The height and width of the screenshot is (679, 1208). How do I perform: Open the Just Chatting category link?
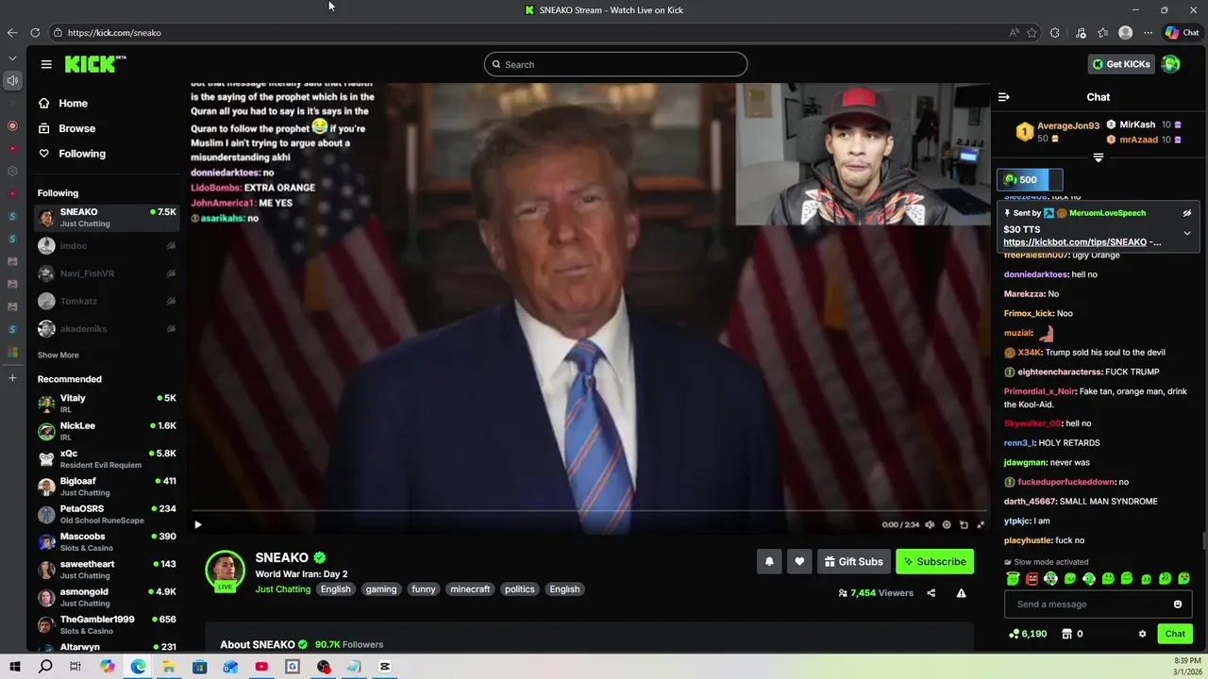pyautogui.click(x=282, y=589)
